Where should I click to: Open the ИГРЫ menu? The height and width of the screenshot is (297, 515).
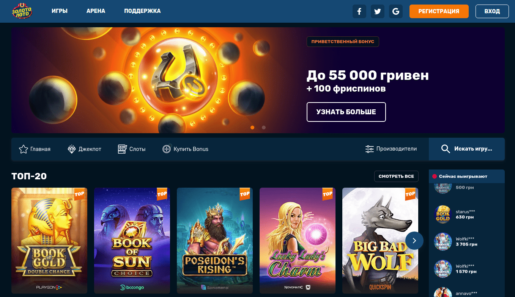(x=60, y=11)
